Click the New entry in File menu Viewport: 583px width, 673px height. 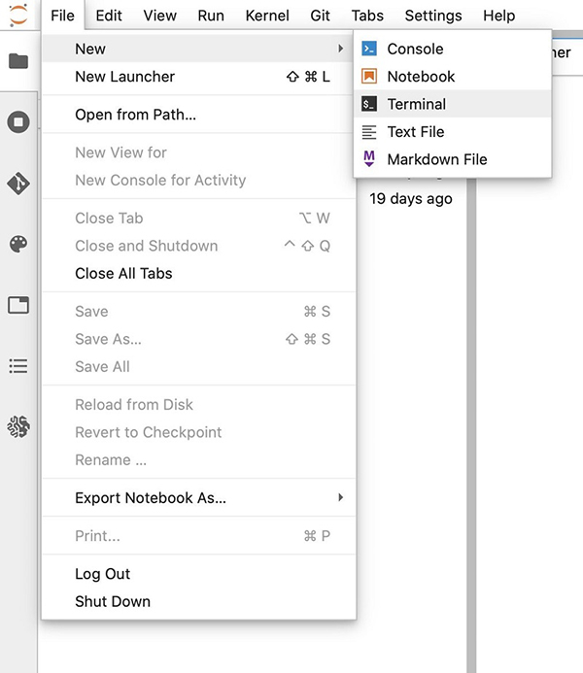[199, 49]
